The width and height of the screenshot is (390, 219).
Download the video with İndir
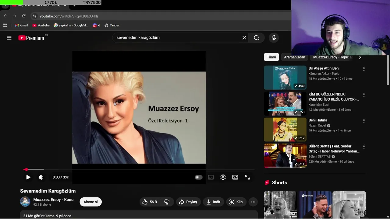[x=213, y=202]
